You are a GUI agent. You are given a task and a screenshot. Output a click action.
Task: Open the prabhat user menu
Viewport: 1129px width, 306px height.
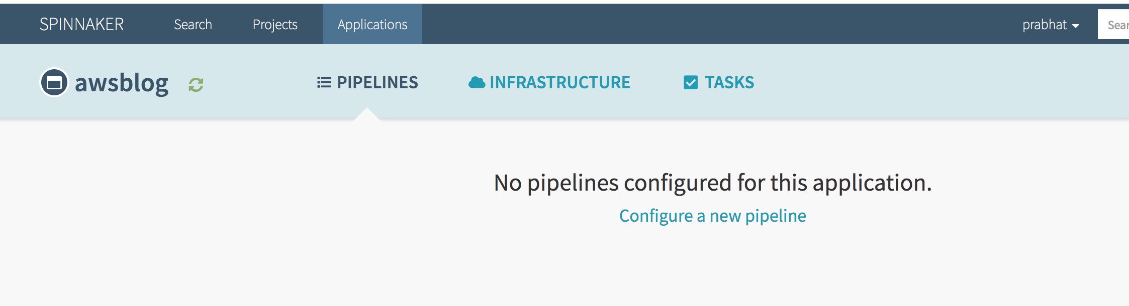pos(1051,25)
